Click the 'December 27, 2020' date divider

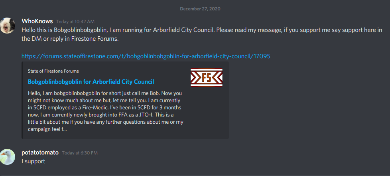coord(200,9)
